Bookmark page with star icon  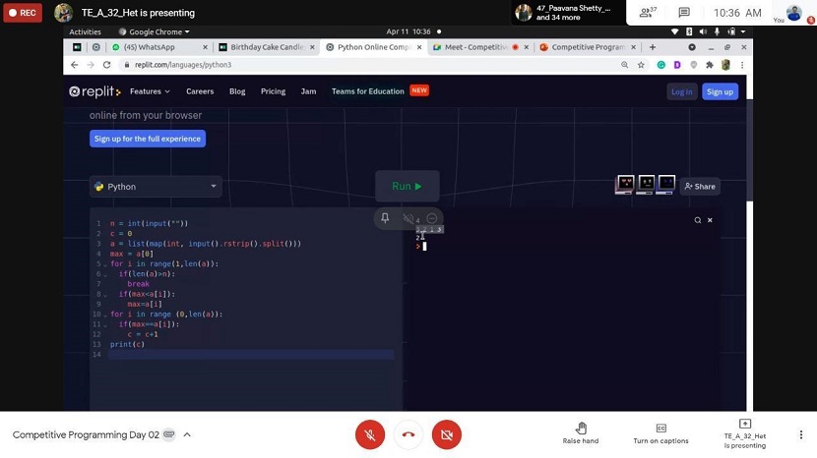point(641,65)
